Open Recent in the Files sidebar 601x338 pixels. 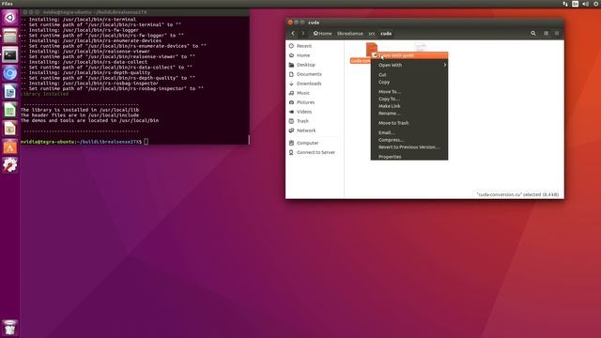(304, 46)
